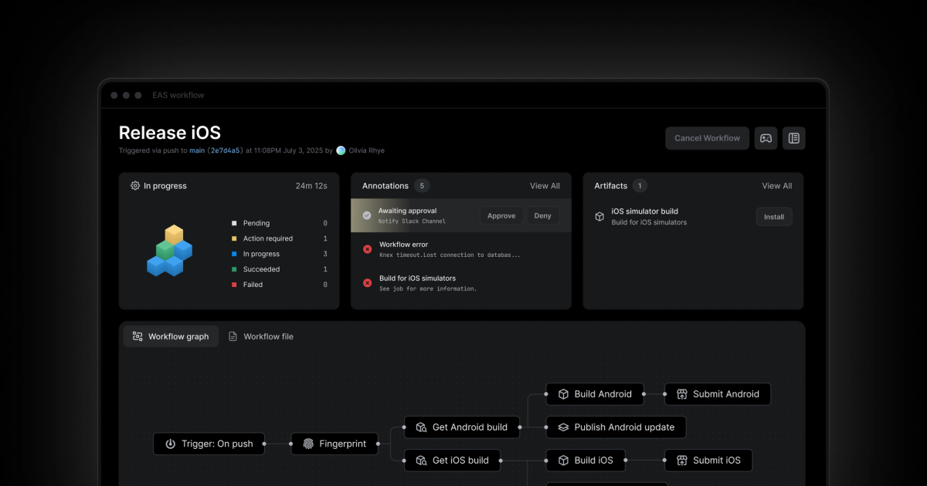Click the checkmark icon beside Awaiting approval

point(367,214)
